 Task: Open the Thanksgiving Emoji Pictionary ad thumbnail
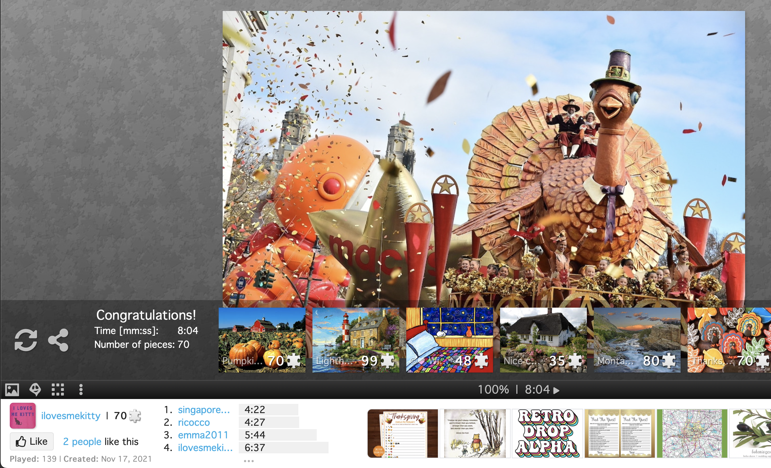pyautogui.click(x=403, y=434)
